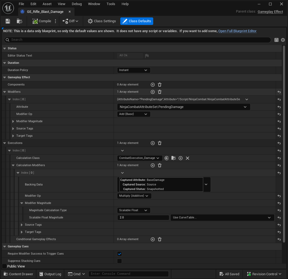This screenshot has height=279, width=288.
Task: Toggle the Public View checkbox
Action: (x=4, y=266)
